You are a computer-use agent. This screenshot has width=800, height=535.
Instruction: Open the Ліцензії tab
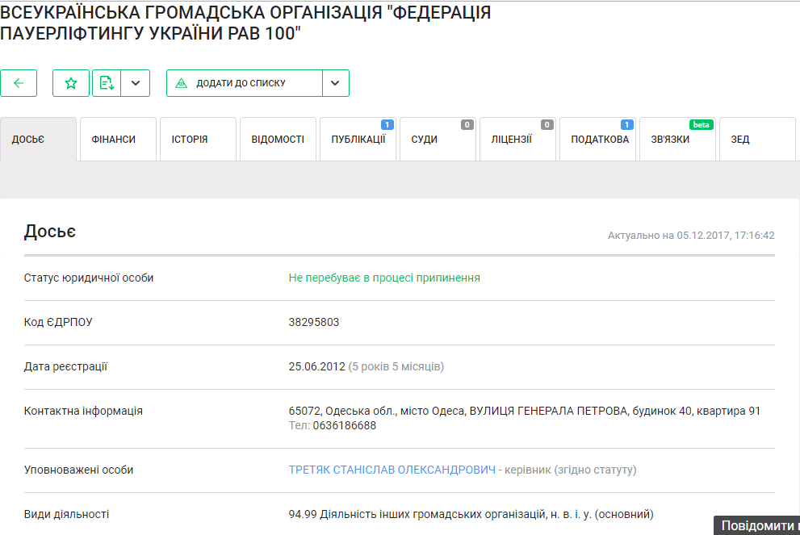(x=517, y=140)
